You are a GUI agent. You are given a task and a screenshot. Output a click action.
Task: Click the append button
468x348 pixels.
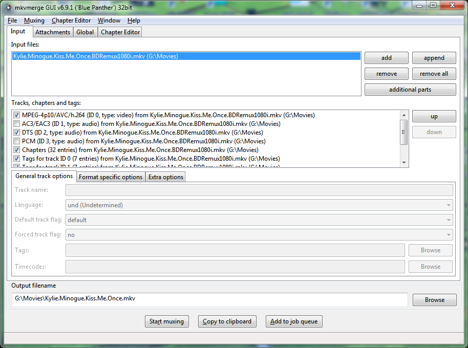tap(434, 58)
